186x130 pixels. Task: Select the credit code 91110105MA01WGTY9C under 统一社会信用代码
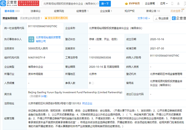click(x=43, y=26)
